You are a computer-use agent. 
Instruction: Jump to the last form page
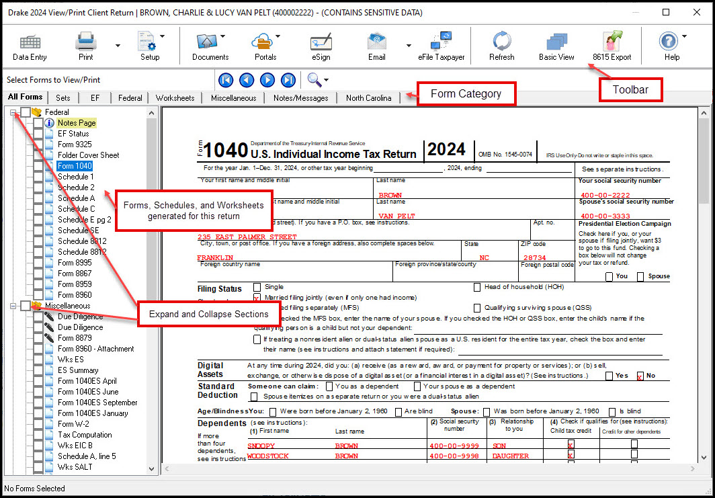click(x=289, y=80)
